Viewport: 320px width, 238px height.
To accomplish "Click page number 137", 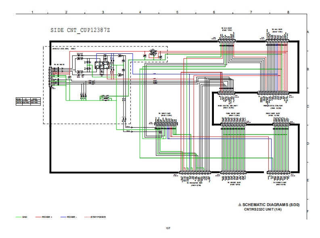I will (x=168, y=228).
